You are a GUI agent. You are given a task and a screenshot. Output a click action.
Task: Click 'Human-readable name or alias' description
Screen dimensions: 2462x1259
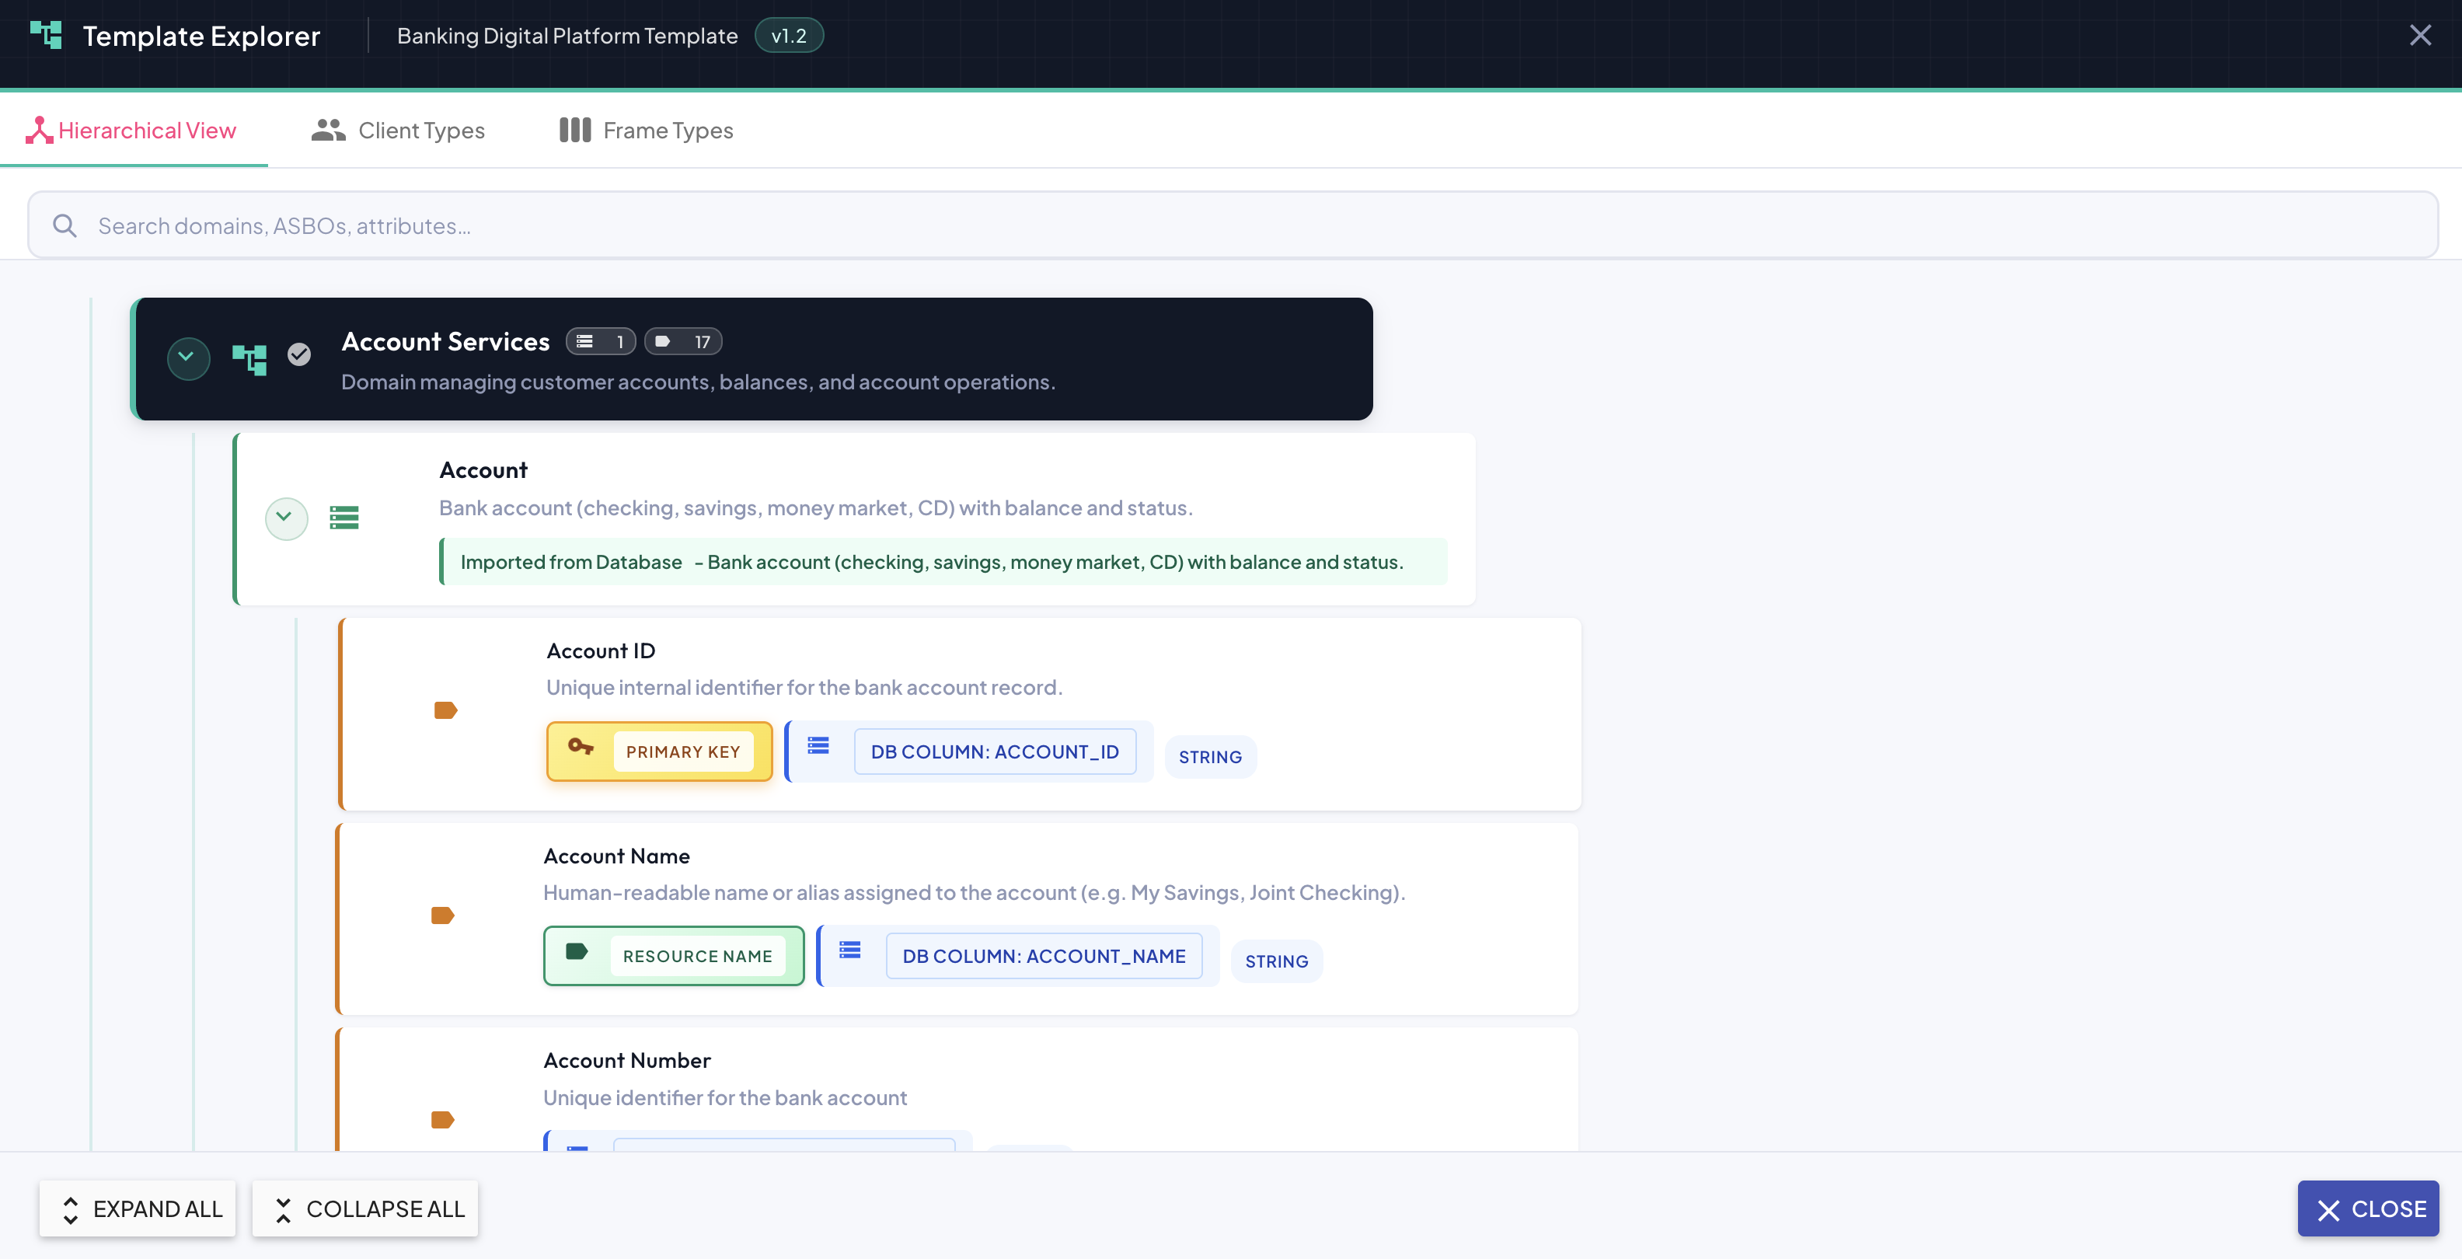(974, 893)
